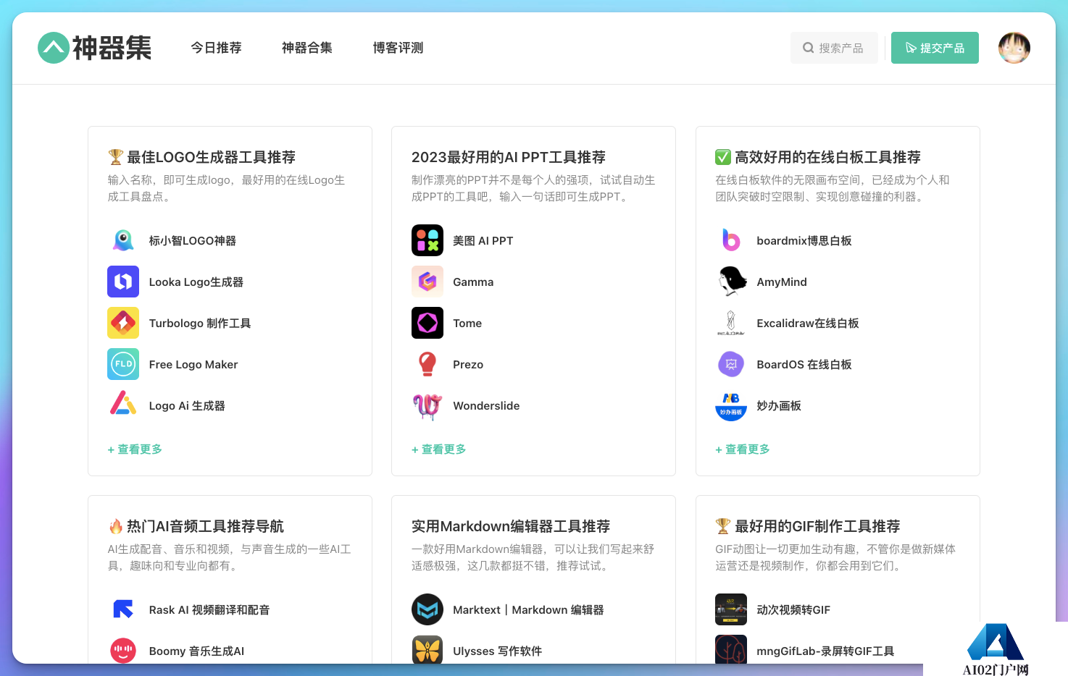Screen dimensions: 1068x676
Task: Select the Prezo lightbulb icon
Action: coord(427,364)
